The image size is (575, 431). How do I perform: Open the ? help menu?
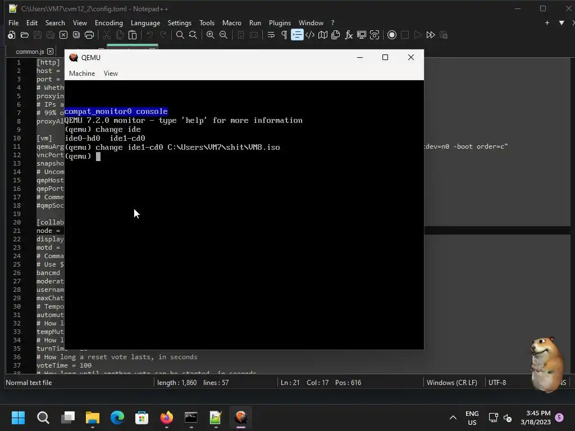point(332,22)
